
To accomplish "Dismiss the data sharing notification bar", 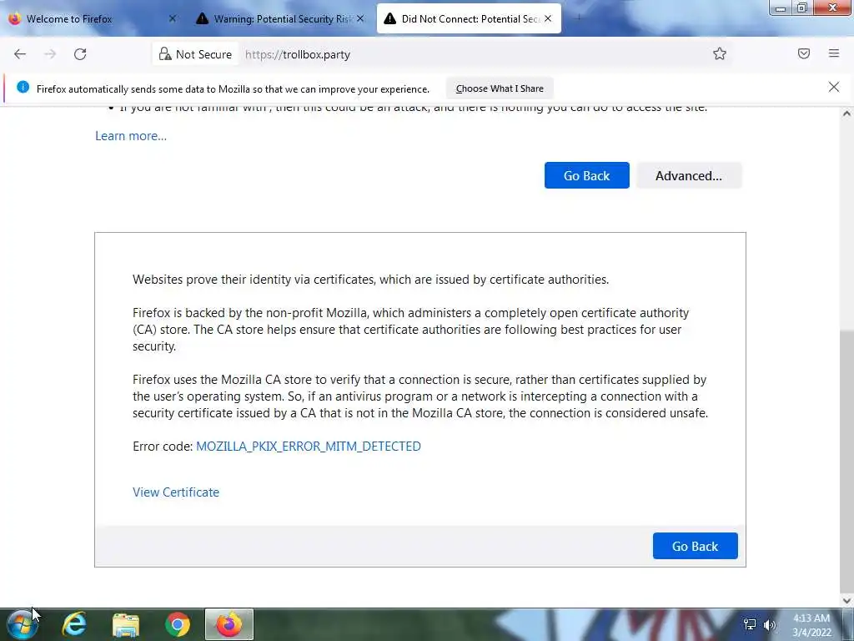I will (834, 87).
